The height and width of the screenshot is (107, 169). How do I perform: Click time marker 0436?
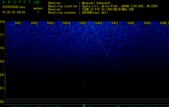tap(99, 23)
